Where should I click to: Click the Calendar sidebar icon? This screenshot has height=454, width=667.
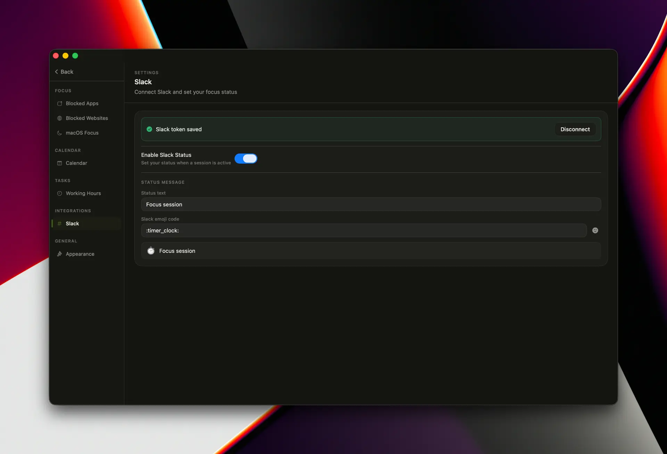59,163
